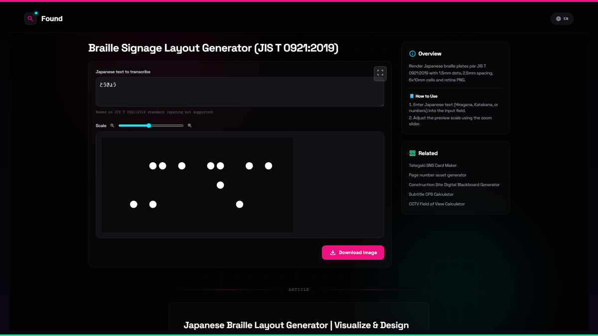This screenshot has height=336, width=598.
Task: Open CCTV Field of View Calculator
Action: click(437, 204)
